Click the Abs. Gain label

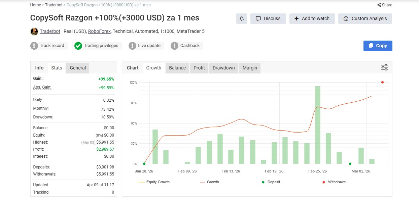42,87
